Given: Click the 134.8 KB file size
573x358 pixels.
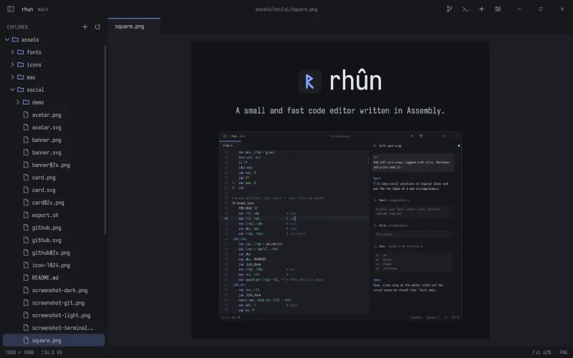Looking at the screenshot, I should coord(52,352).
